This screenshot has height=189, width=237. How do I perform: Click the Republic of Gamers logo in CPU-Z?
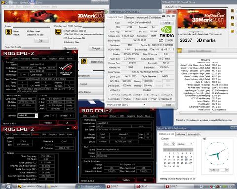pos(66,69)
